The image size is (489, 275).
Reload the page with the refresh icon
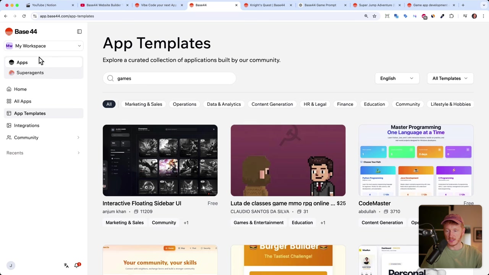click(x=24, y=16)
